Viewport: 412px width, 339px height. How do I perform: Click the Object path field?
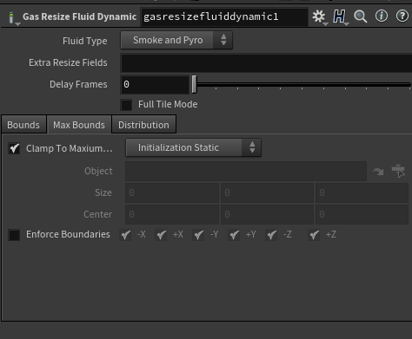pos(246,171)
